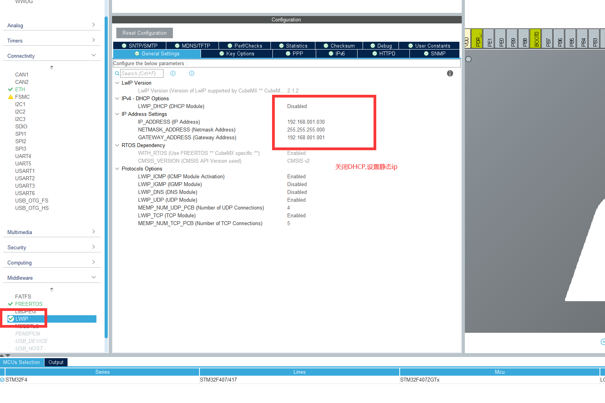Change LWIP_IGMP module value
605x403 pixels.
[297, 184]
